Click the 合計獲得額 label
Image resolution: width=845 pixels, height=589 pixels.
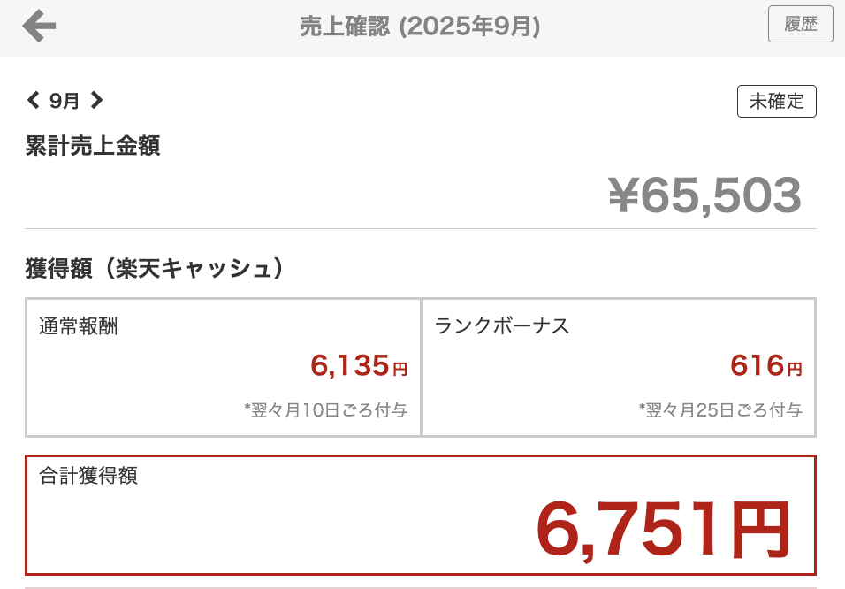pos(88,476)
